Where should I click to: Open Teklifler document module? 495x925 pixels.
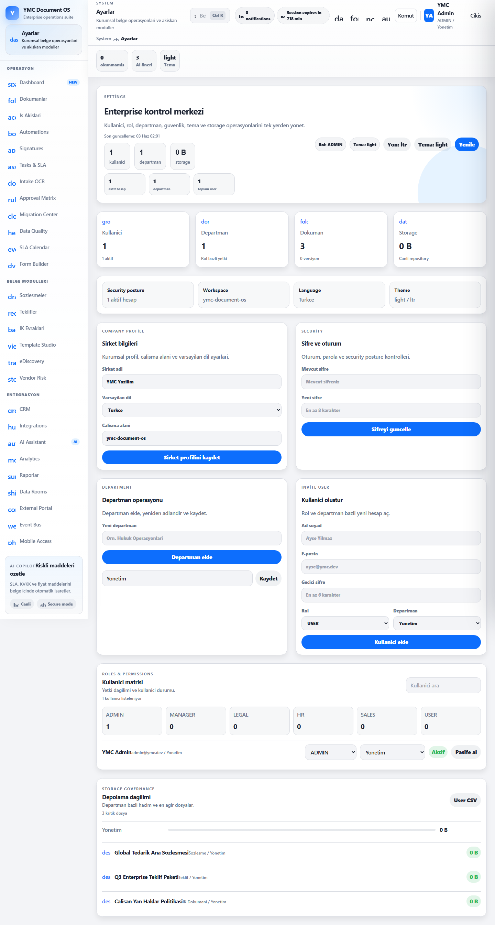click(x=43, y=312)
